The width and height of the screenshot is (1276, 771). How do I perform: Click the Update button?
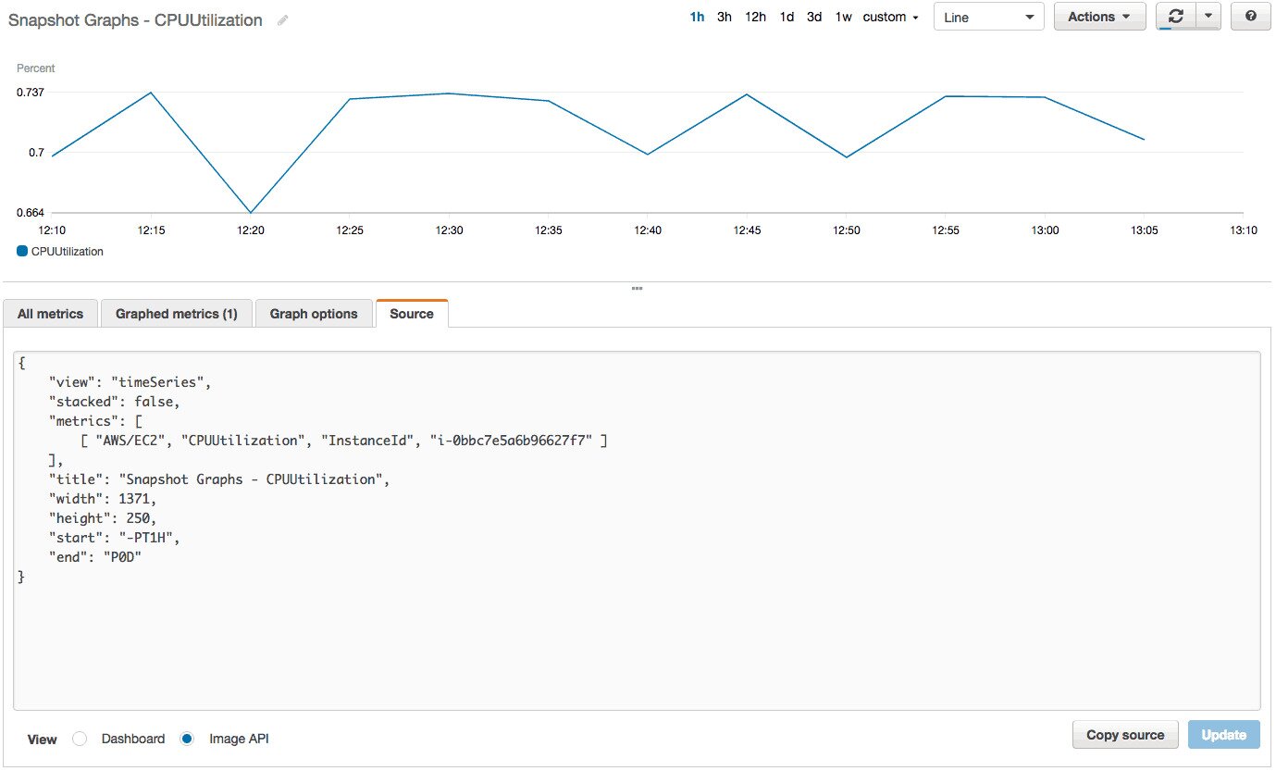coord(1223,735)
